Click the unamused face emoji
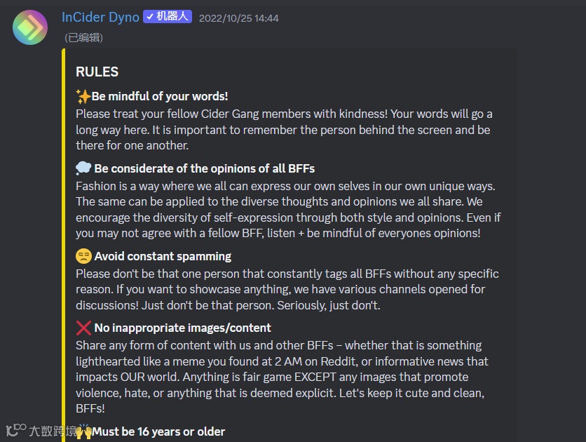Image resolution: width=586 pixels, height=442 pixels. 83,256
